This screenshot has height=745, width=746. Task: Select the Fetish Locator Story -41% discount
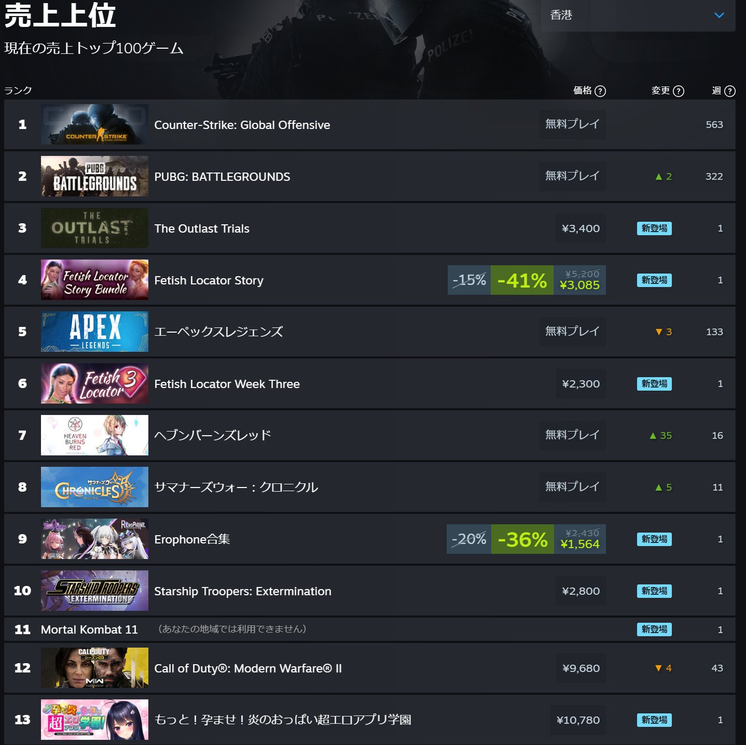pos(522,280)
